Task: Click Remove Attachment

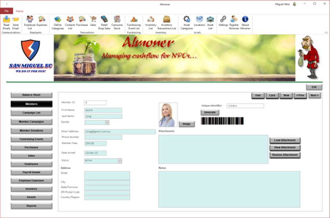Action: [x=285, y=155]
